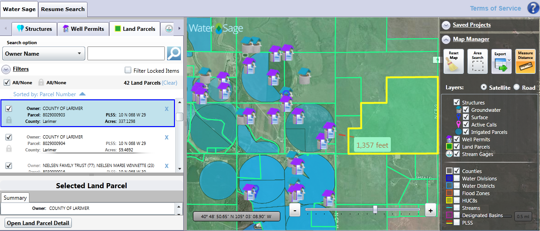Image resolution: width=540 pixels, height=231 pixels.
Task: Remove parcel 8029000903 with its X
Action: 167,109
